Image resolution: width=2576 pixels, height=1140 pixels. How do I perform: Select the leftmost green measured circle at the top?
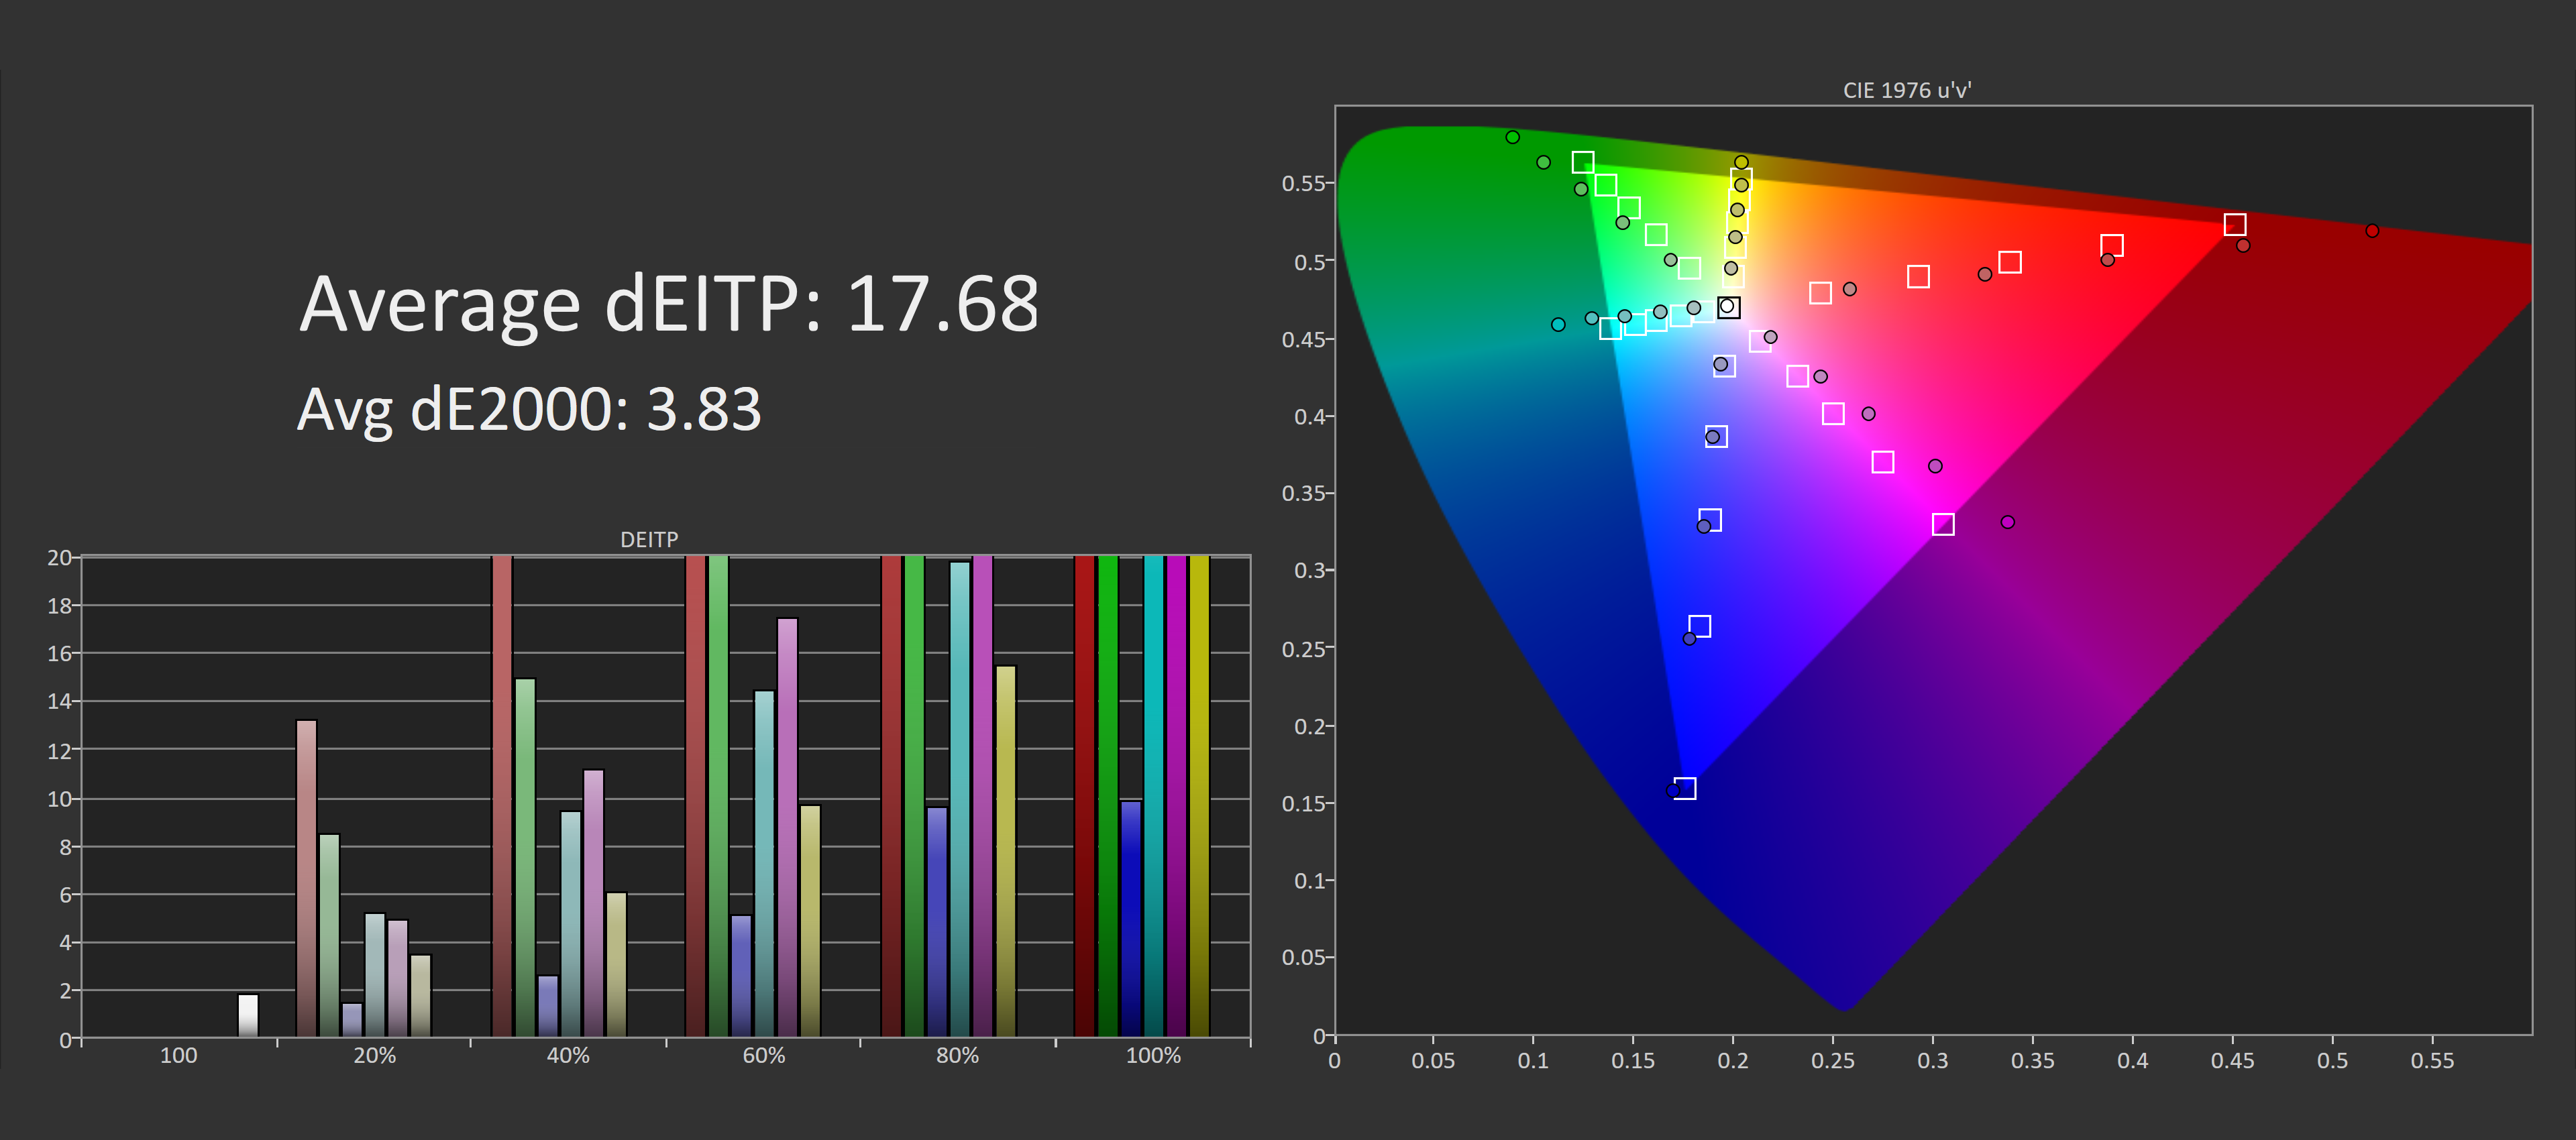1512,137
